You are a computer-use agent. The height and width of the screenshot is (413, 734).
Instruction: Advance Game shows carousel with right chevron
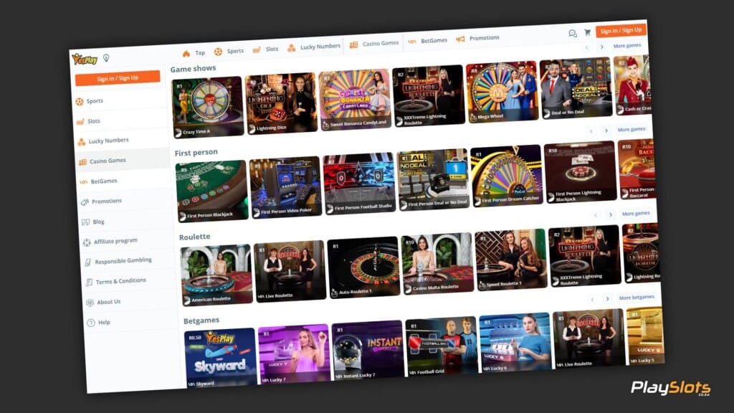coord(606,130)
